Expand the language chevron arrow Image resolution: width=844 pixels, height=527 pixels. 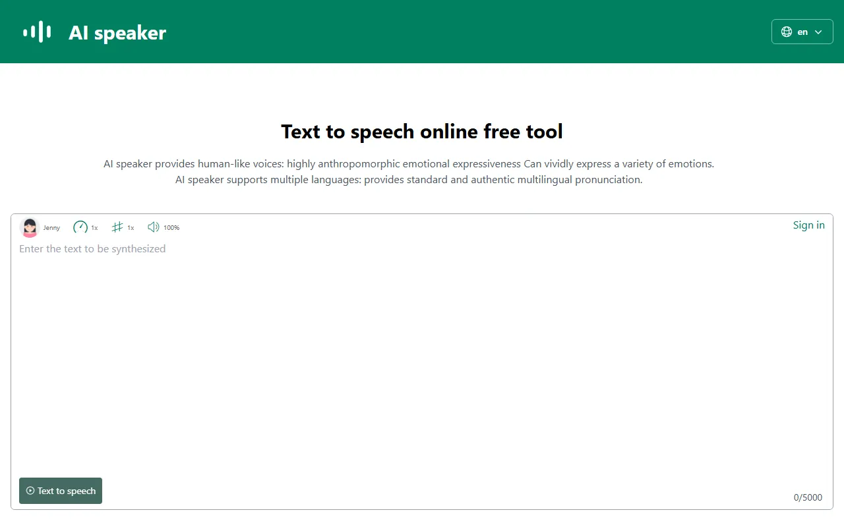click(818, 32)
